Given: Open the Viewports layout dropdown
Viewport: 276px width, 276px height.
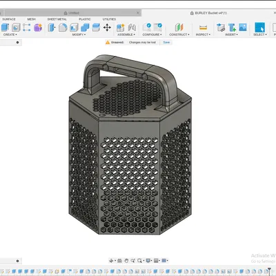Looking at the screenshot, I should coord(165,261).
